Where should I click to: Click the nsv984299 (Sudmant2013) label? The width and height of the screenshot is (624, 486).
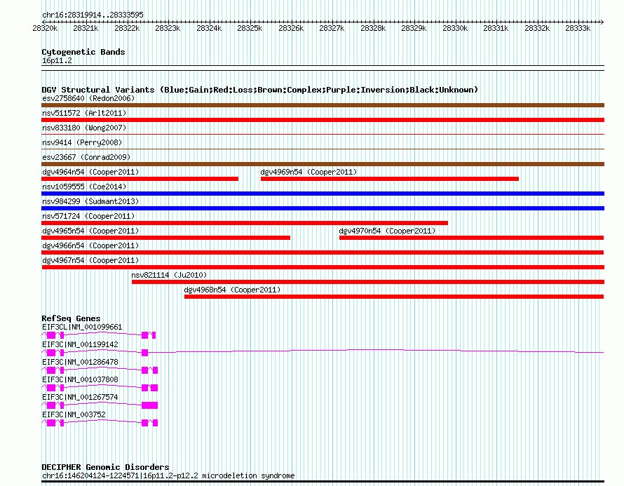[90, 201]
